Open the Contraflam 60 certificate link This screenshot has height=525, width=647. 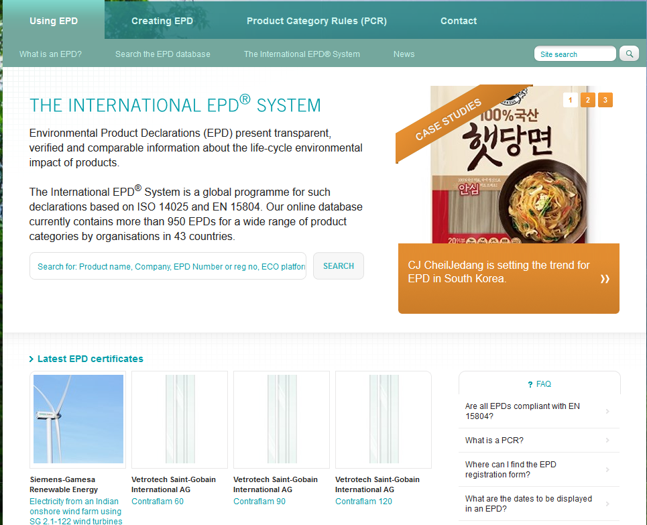[x=157, y=502]
